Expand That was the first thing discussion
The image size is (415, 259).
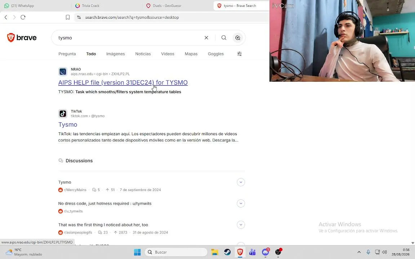tap(241, 225)
